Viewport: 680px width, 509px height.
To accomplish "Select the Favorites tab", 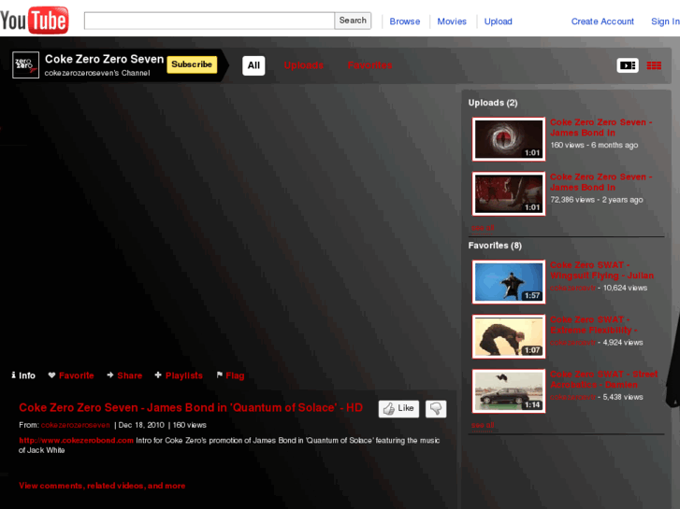I will 369,65.
